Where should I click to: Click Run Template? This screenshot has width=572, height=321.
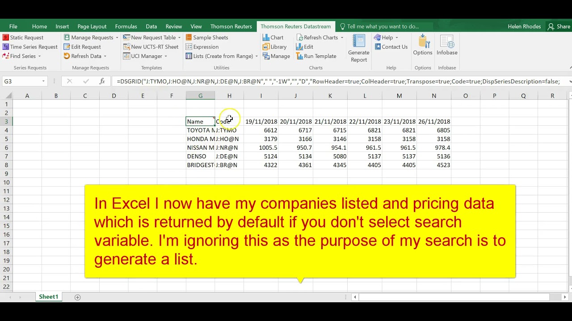(316, 56)
